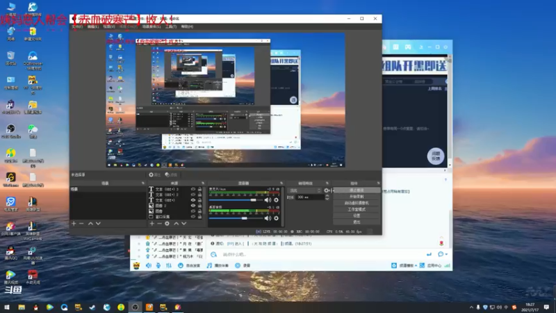Image resolution: width=556 pixels, height=313 pixels.
Task: Click Start Virtual Camera button
Action: (357, 202)
